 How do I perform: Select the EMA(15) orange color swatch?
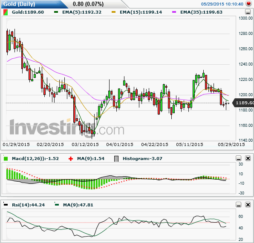(113, 12)
